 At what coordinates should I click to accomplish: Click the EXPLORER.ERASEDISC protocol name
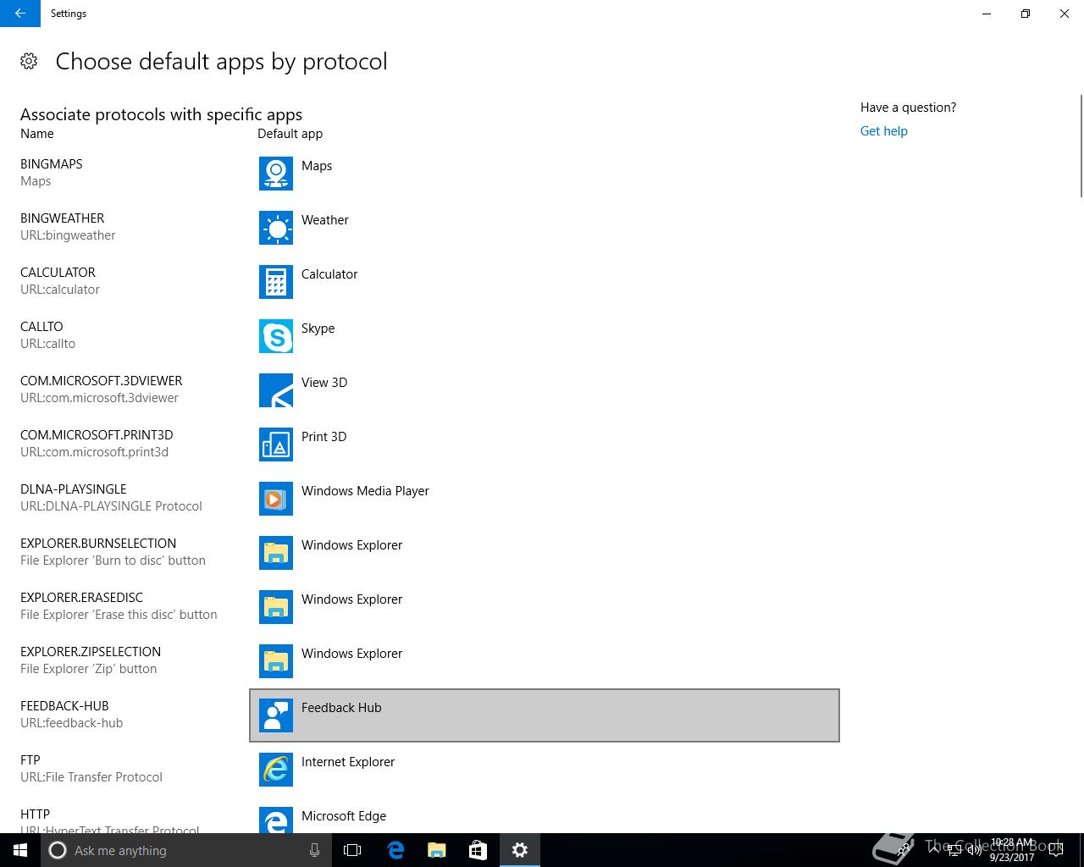point(82,598)
